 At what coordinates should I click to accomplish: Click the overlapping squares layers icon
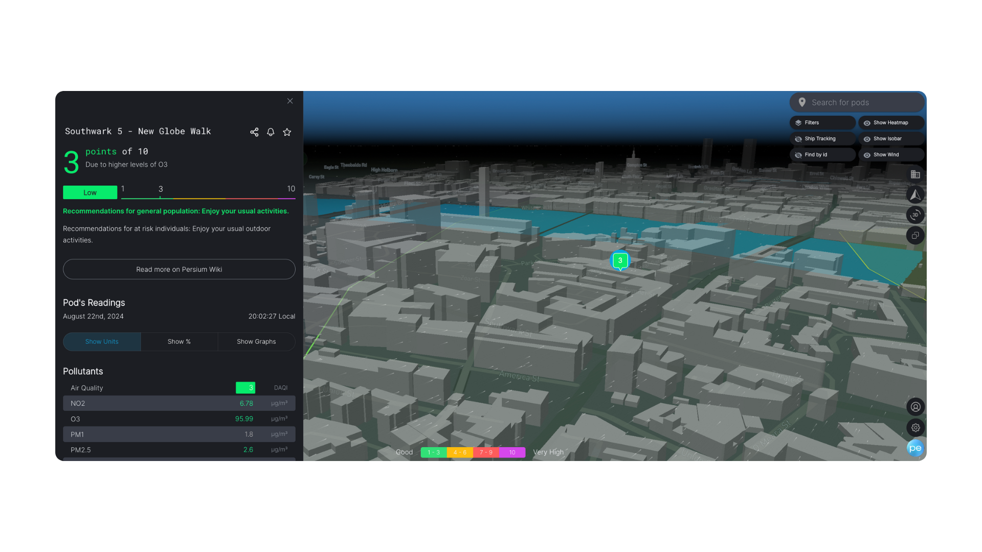coord(915,235)
